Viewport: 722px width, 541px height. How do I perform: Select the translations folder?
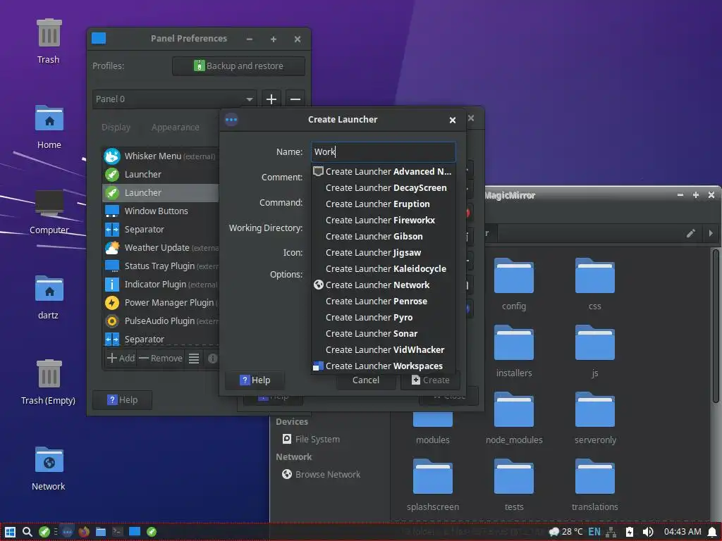[x=595, y=485]
